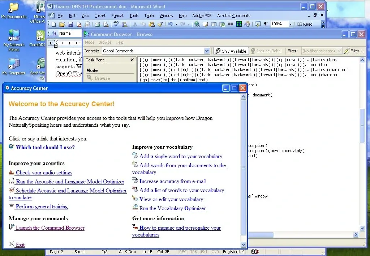
Task: Open Print Preview from Word toolbar
Action: (x=106, y=24)
